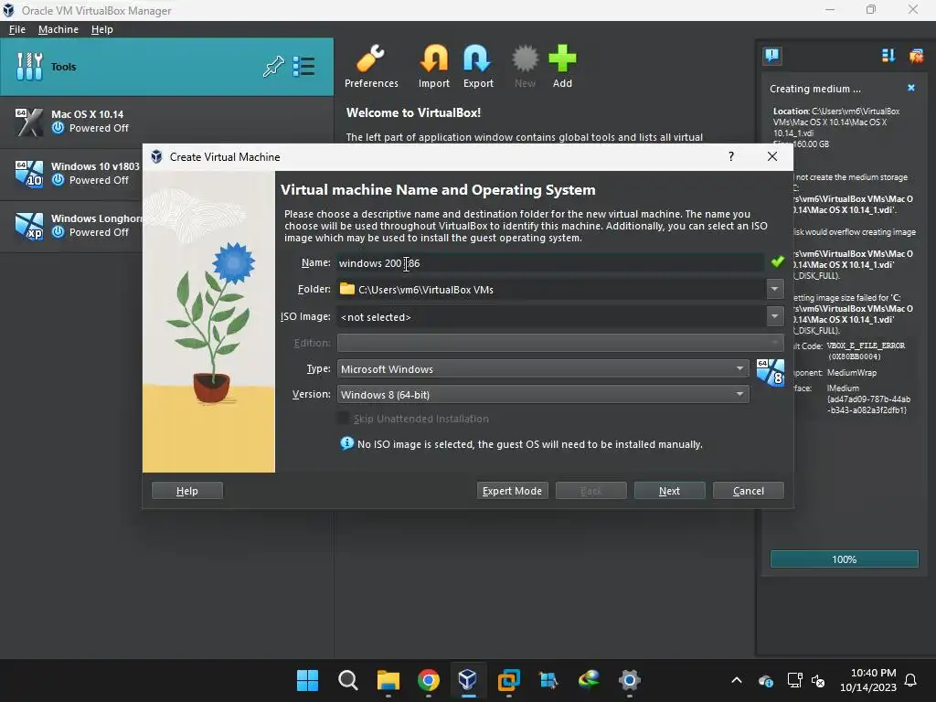Dismiss the Creating medium notification
The height and width of the screenshot is (702, 936).
point(911,88)
